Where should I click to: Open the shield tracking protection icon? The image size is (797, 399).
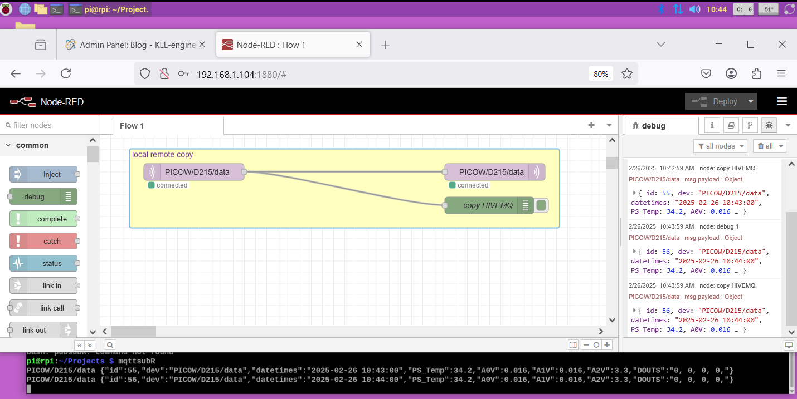click(x=145, y=73)
